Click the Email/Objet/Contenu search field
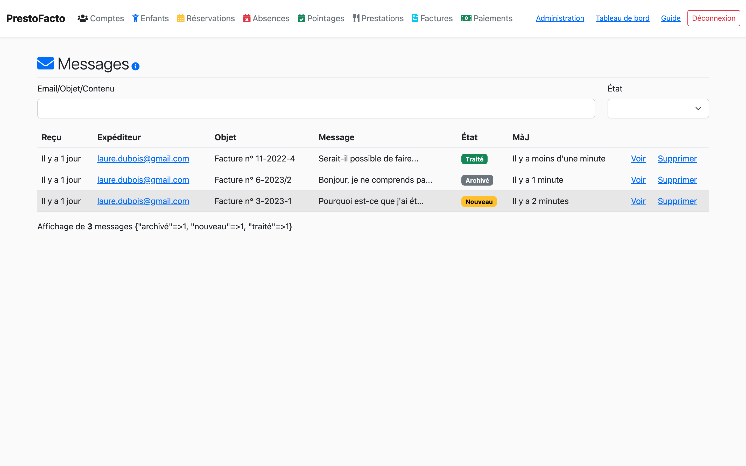 (x=316, y=109)
